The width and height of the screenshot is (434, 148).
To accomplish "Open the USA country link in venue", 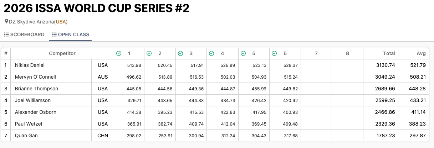I will (x=61, y=22).
